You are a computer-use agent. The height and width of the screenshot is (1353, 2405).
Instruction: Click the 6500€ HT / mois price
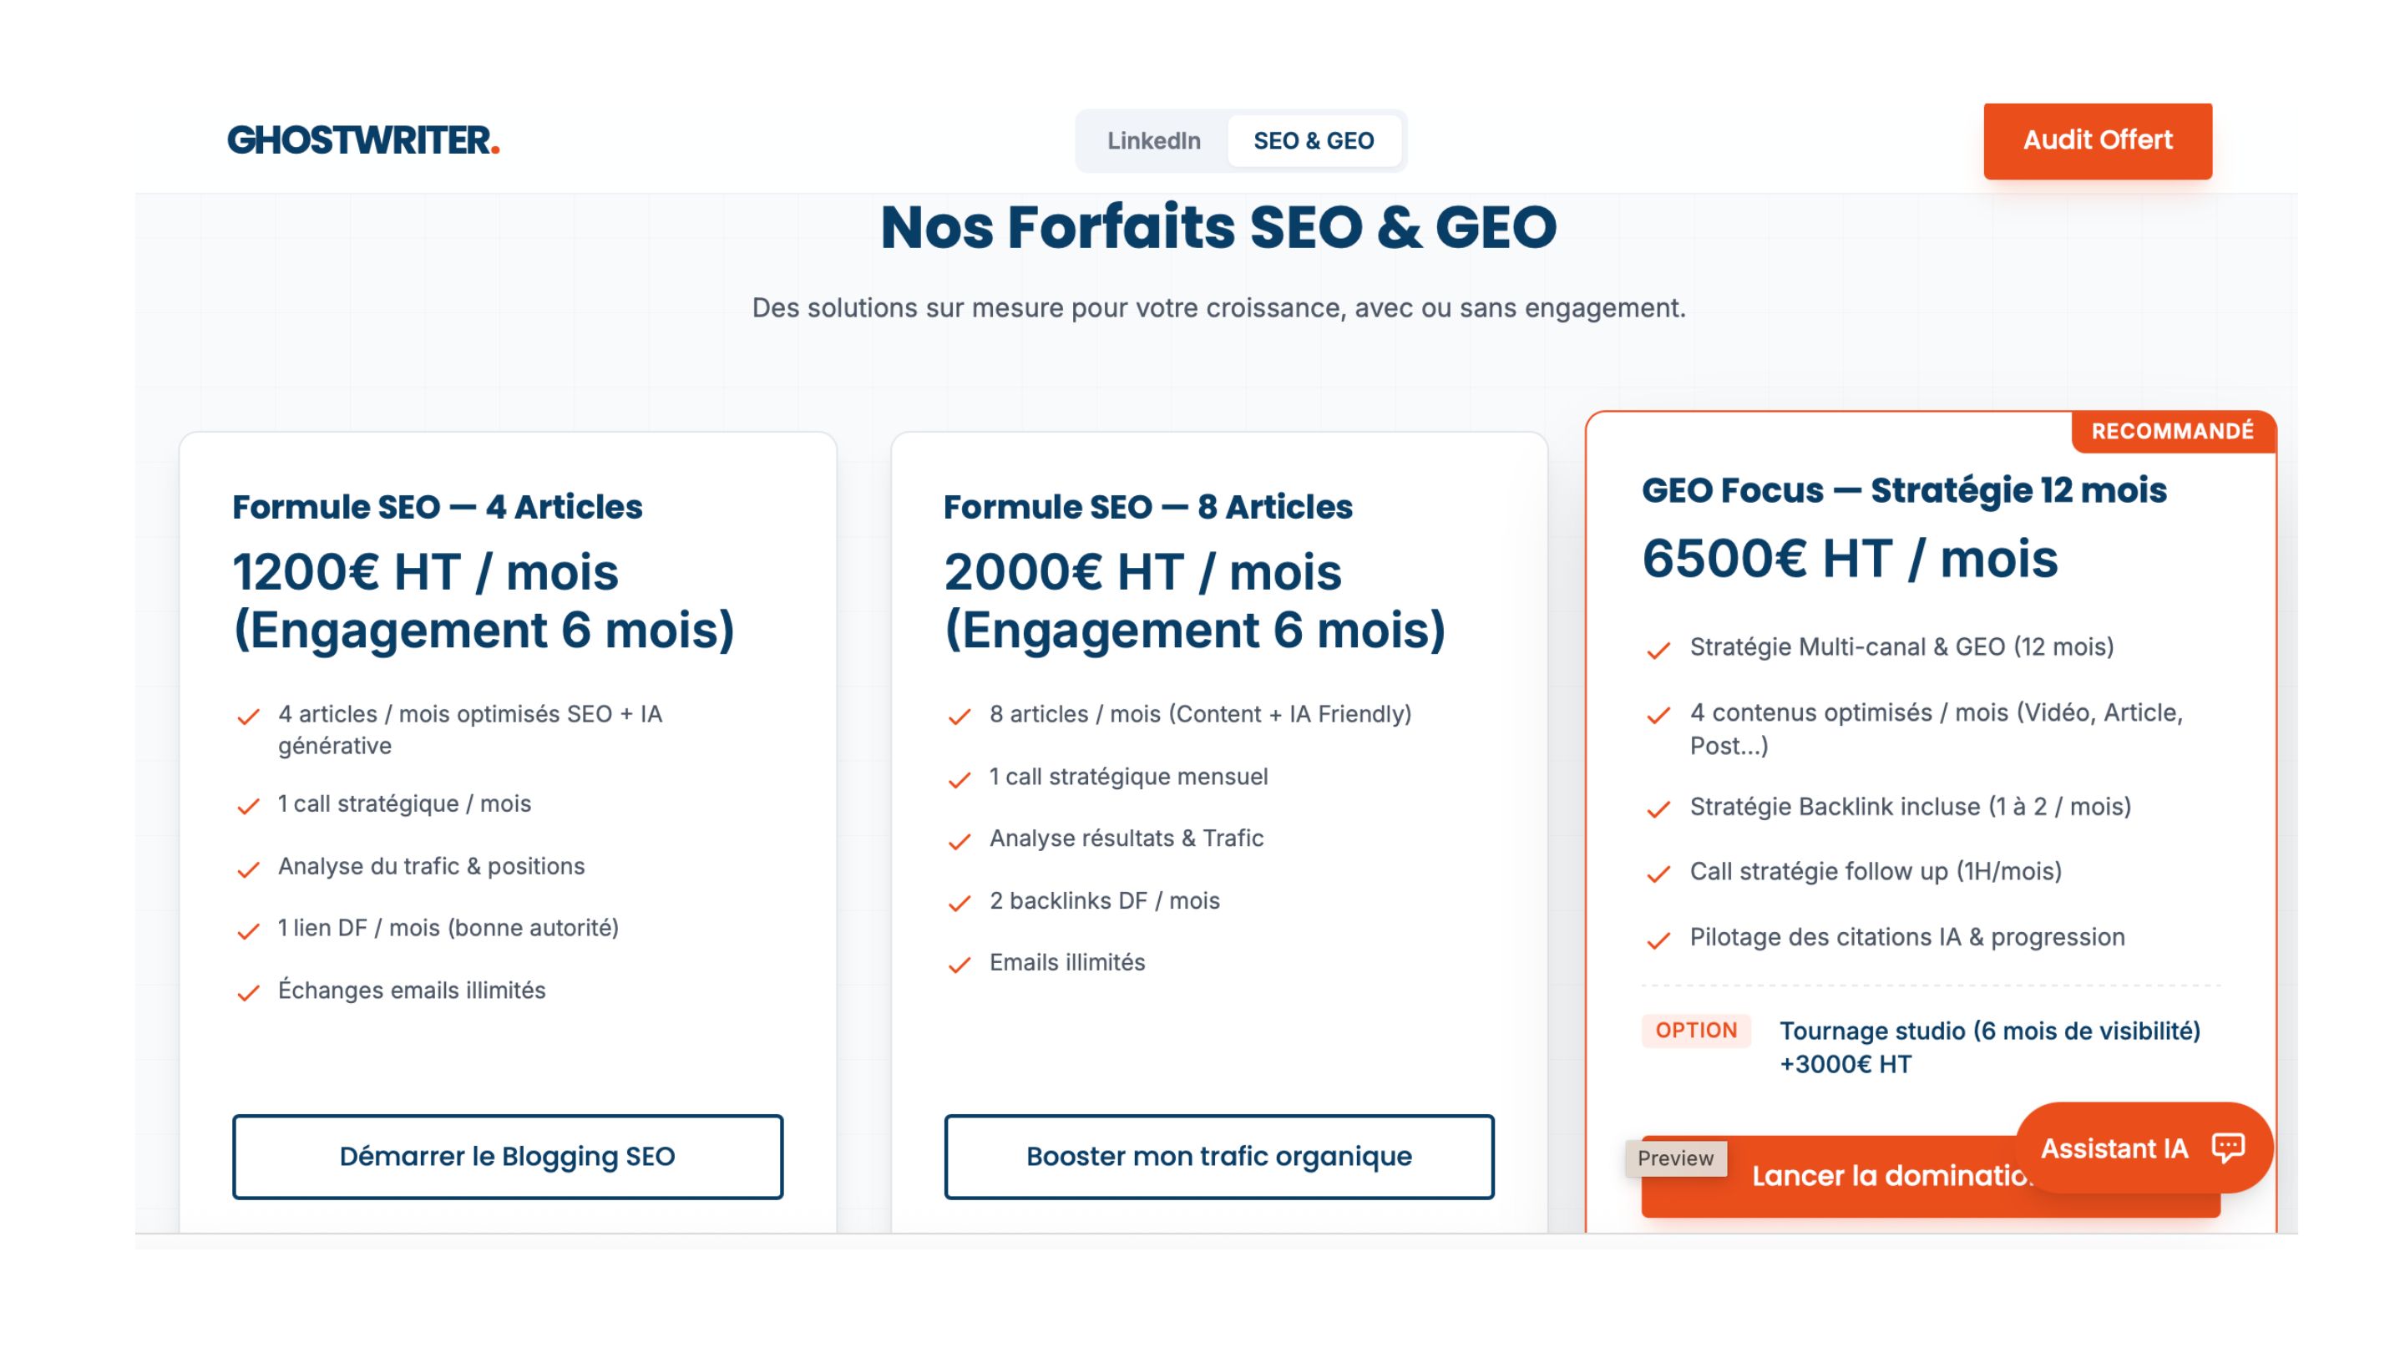[x=1850, y=559]
